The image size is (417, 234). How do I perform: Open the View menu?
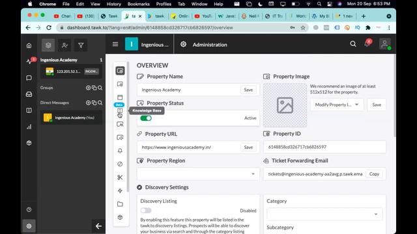pos(95,4)
